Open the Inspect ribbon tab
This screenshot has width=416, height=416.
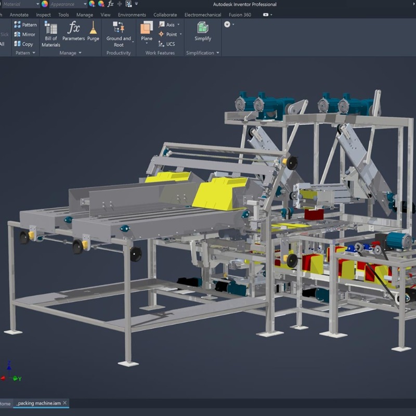coord(43,15)
